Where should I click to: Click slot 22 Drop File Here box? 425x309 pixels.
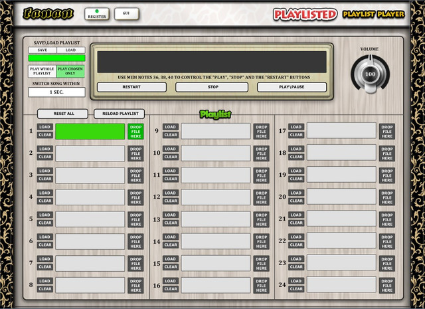point(386,241)
